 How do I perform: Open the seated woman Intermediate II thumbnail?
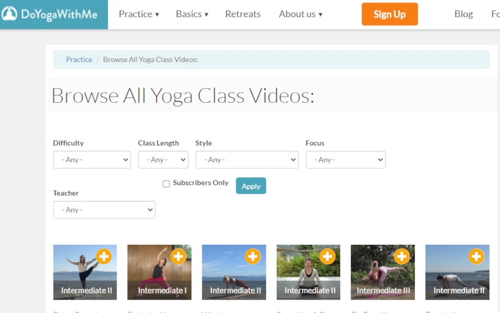tap(309, 272)
